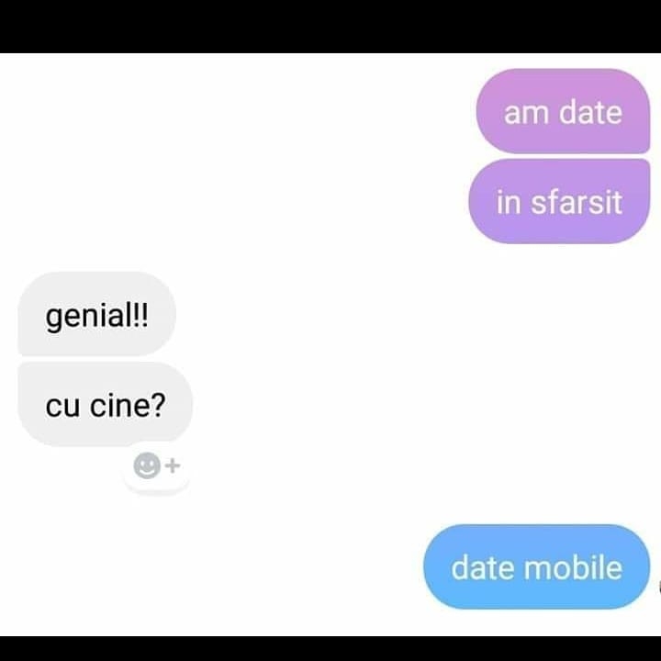661x661 pixels.
Task: Click the smiley add-reaction icon
Action: (x=147, y=465)
